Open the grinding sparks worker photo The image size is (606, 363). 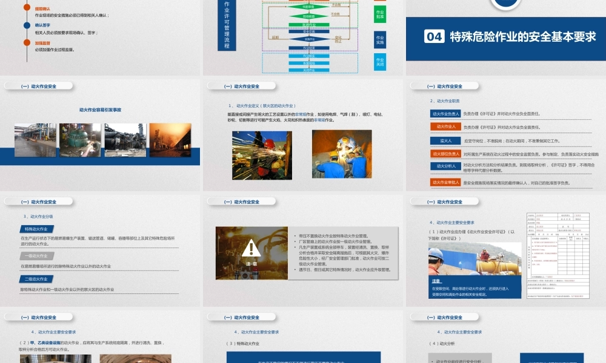coord(262,155)
